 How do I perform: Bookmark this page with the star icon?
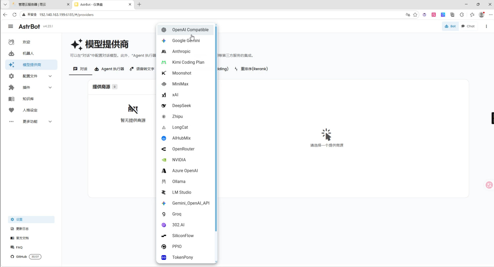tap(415, 15)
